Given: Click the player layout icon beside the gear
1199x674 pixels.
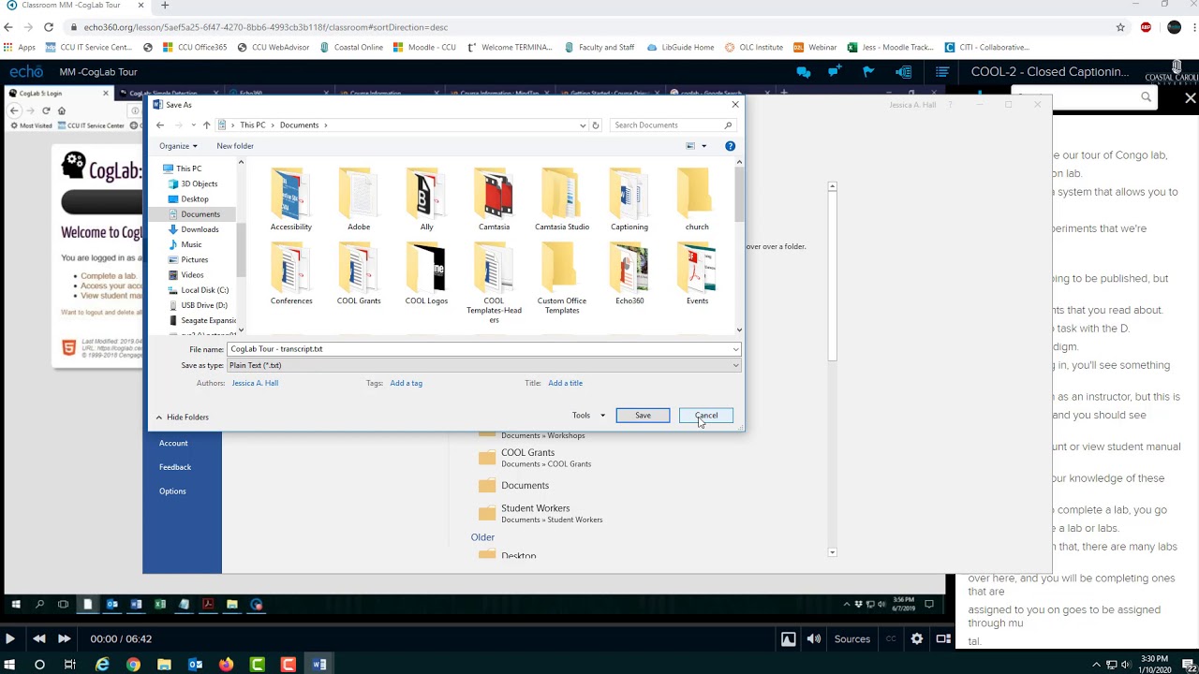Looking at the screenshot, I should [x=942, y=638].
